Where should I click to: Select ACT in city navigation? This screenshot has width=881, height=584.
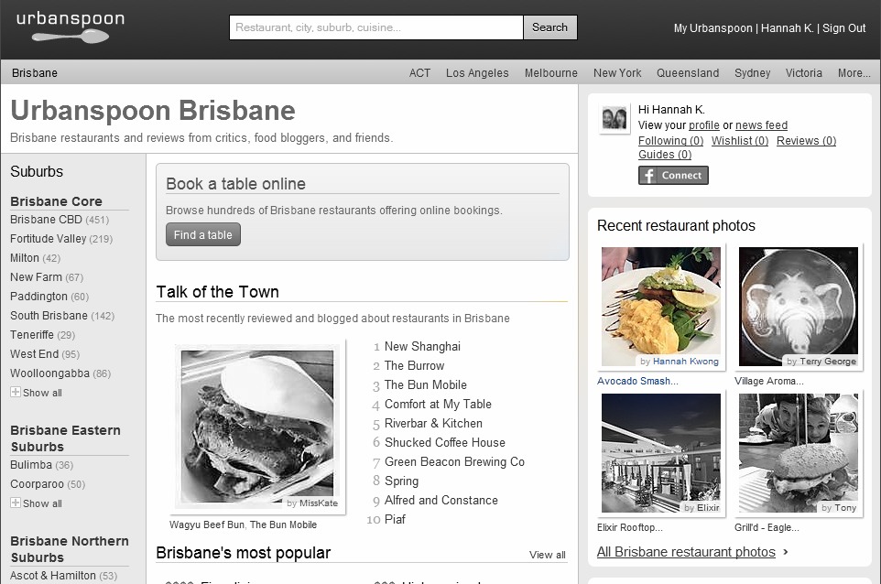tap(419, 73)
